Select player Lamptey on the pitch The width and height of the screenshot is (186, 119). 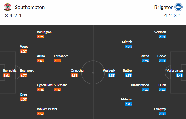click(x=160, y=109)
